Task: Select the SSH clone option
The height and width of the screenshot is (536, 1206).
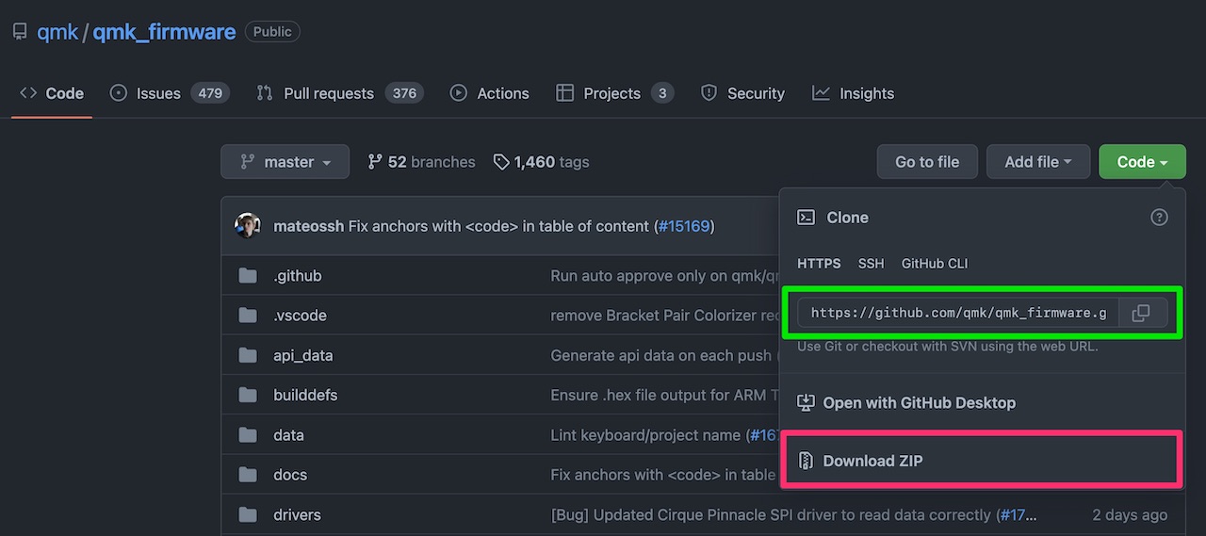Action: tap(871, 264)
